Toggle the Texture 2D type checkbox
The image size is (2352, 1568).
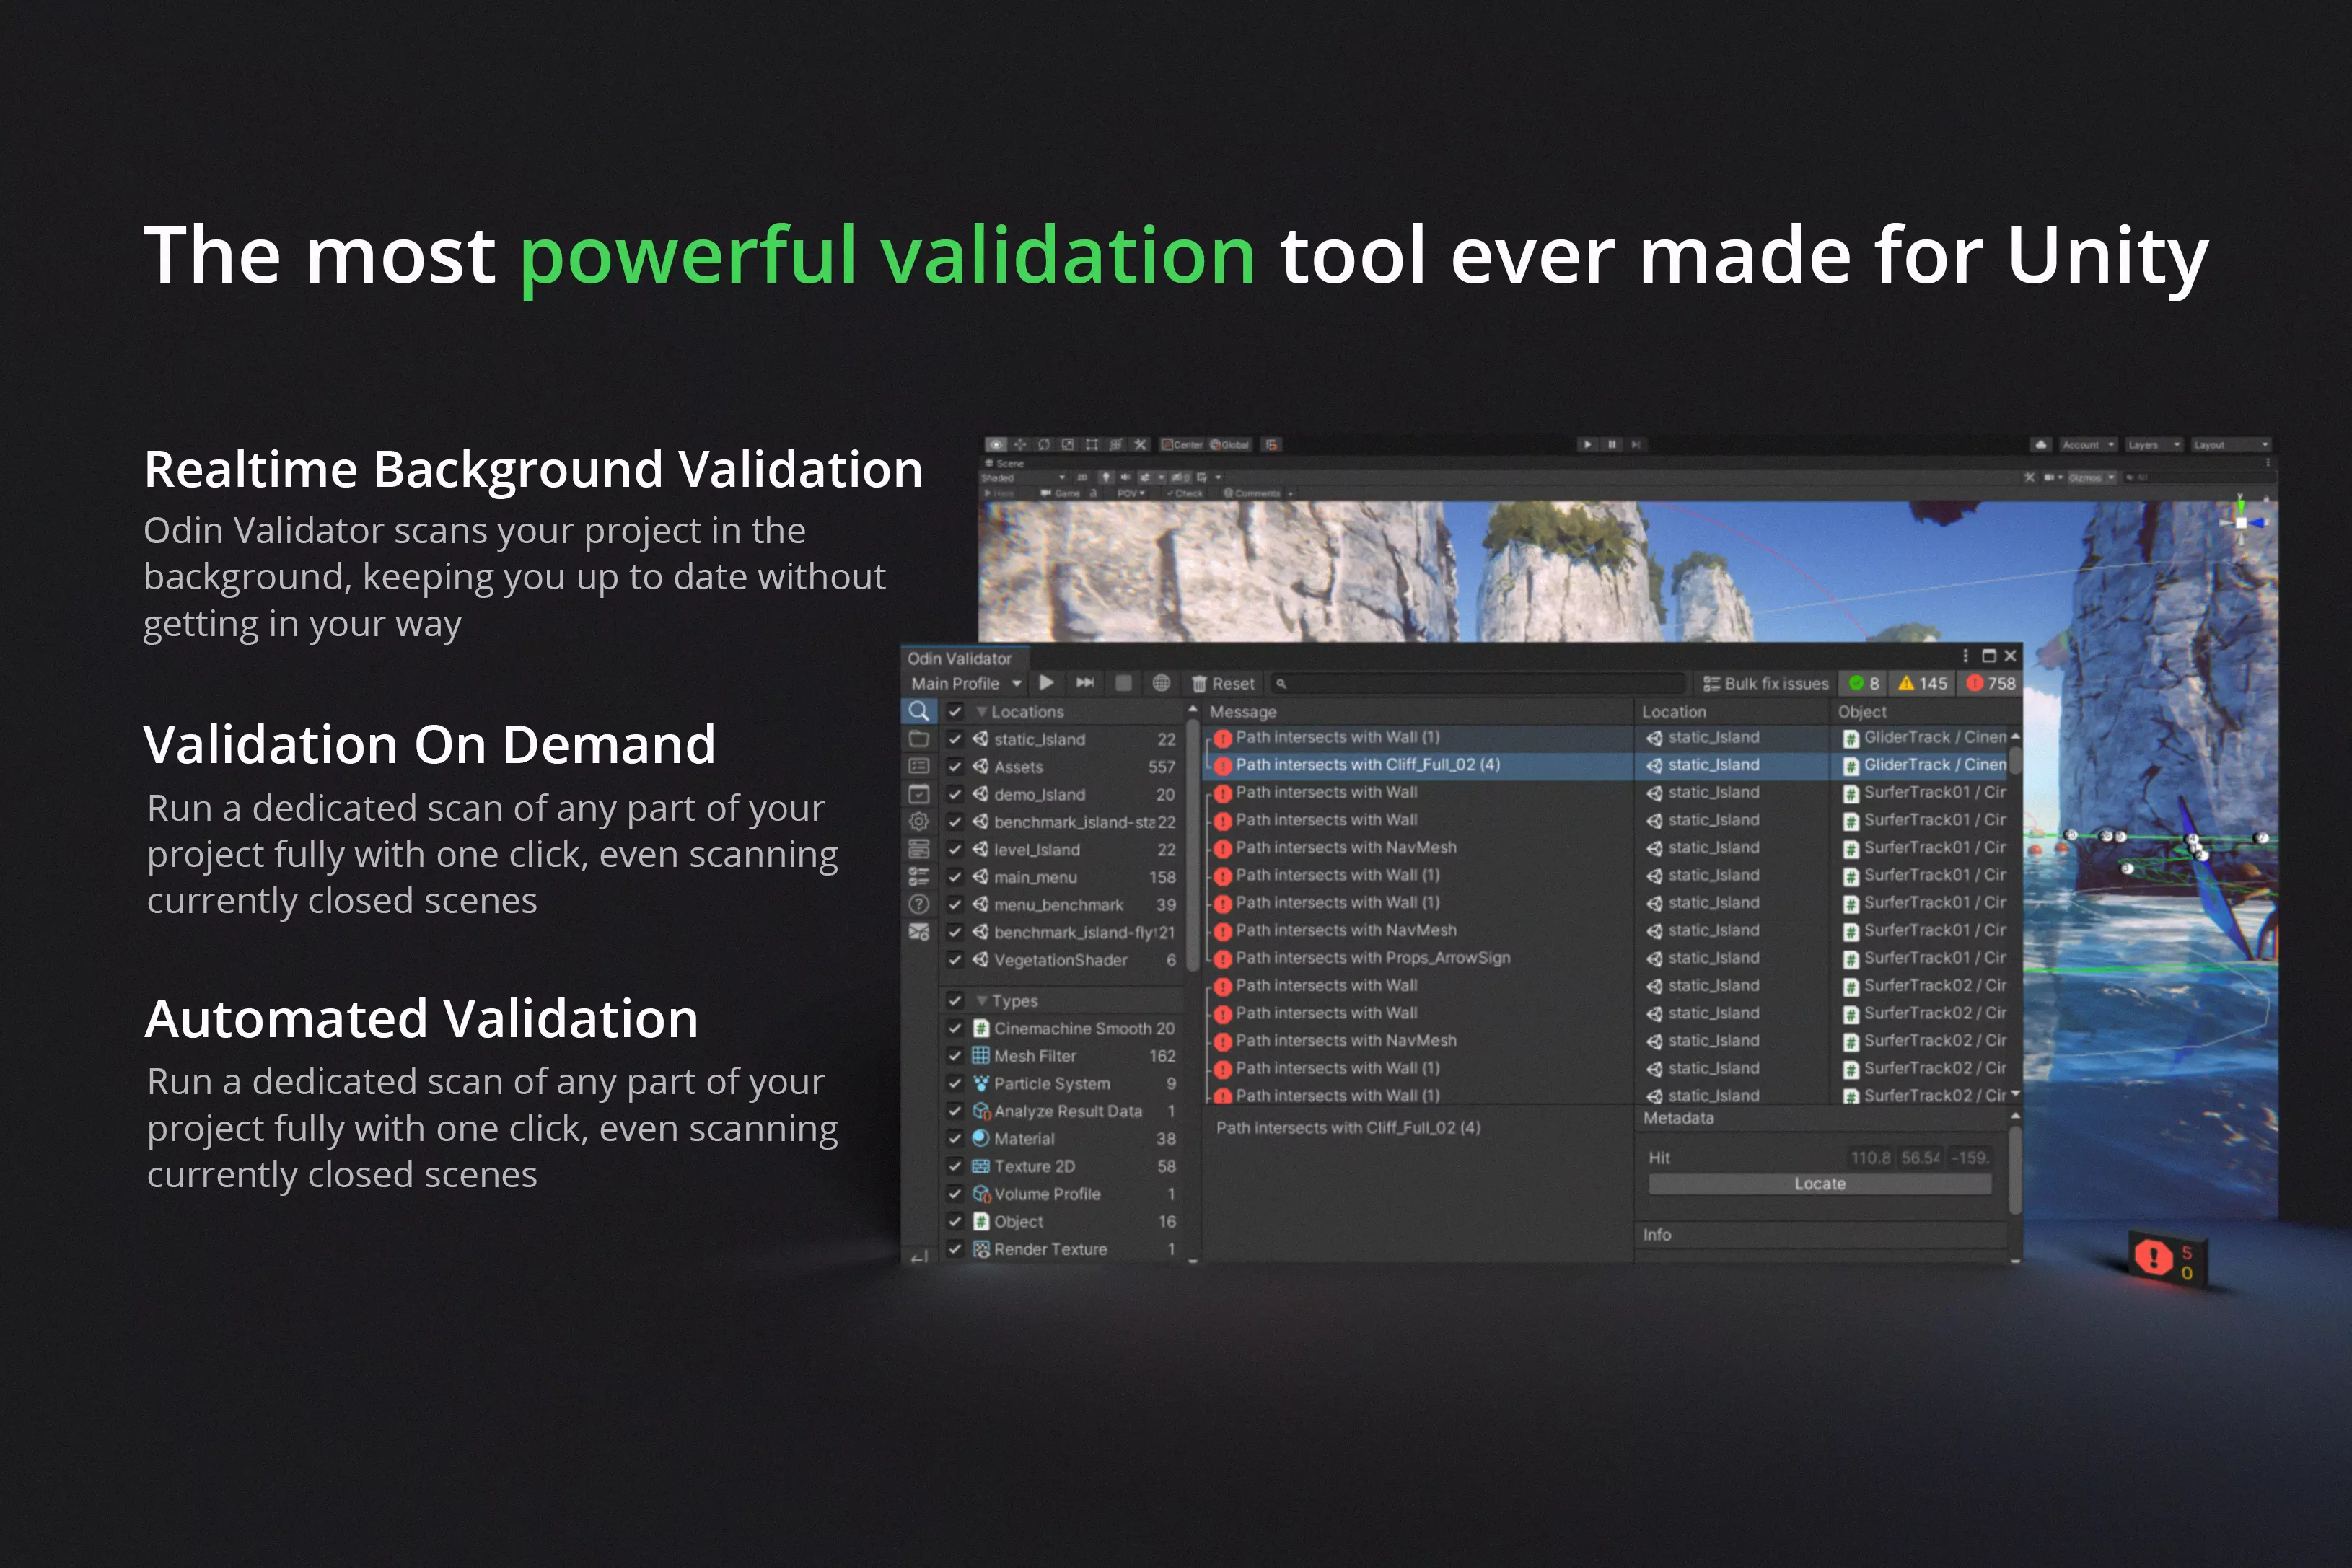point(955,1166)
